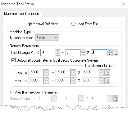Click the Min X limit field
Screen dimensions: 128x113
[x=36, y=72]
